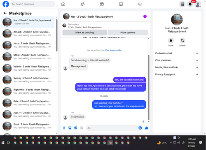Open Judi JH conversation in chat list
206x150 pixels.
pyautogui.click(x=28, y=114)
